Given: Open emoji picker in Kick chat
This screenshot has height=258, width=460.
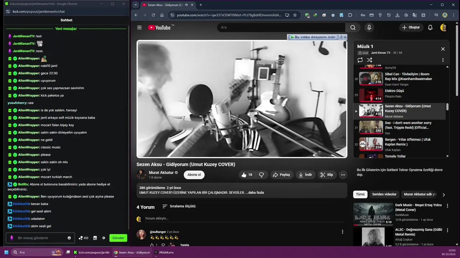Looking at the screenshot, I should point(69,238).
